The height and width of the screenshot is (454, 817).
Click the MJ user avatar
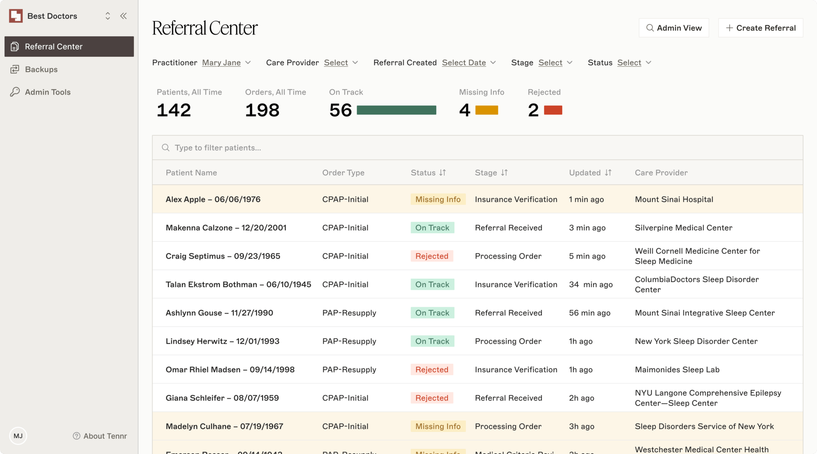pos(18,436)
